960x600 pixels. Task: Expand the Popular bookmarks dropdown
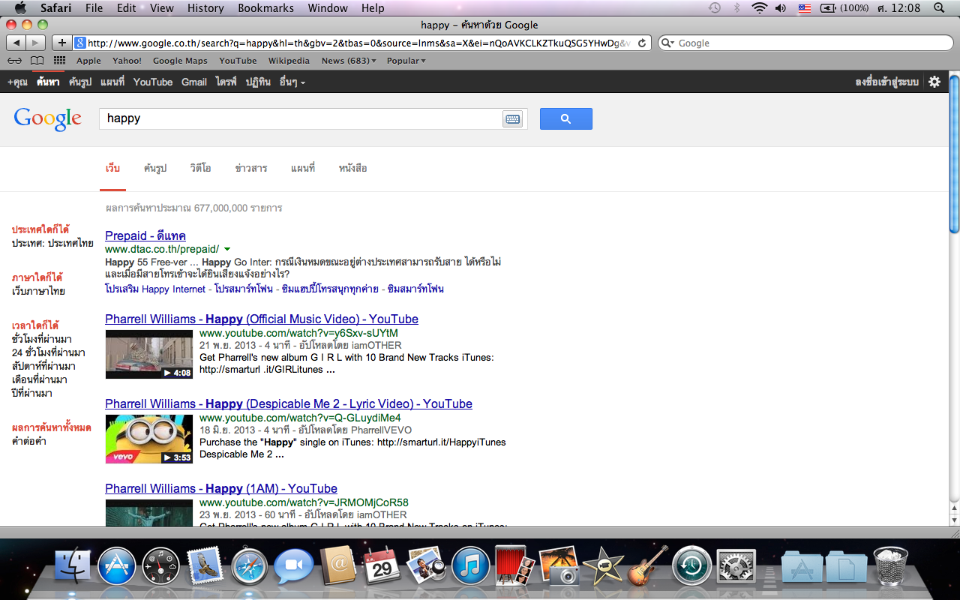point(406,61)
